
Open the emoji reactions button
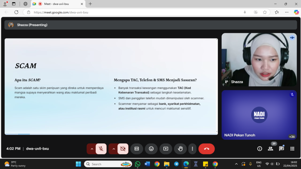coord(151,149)
